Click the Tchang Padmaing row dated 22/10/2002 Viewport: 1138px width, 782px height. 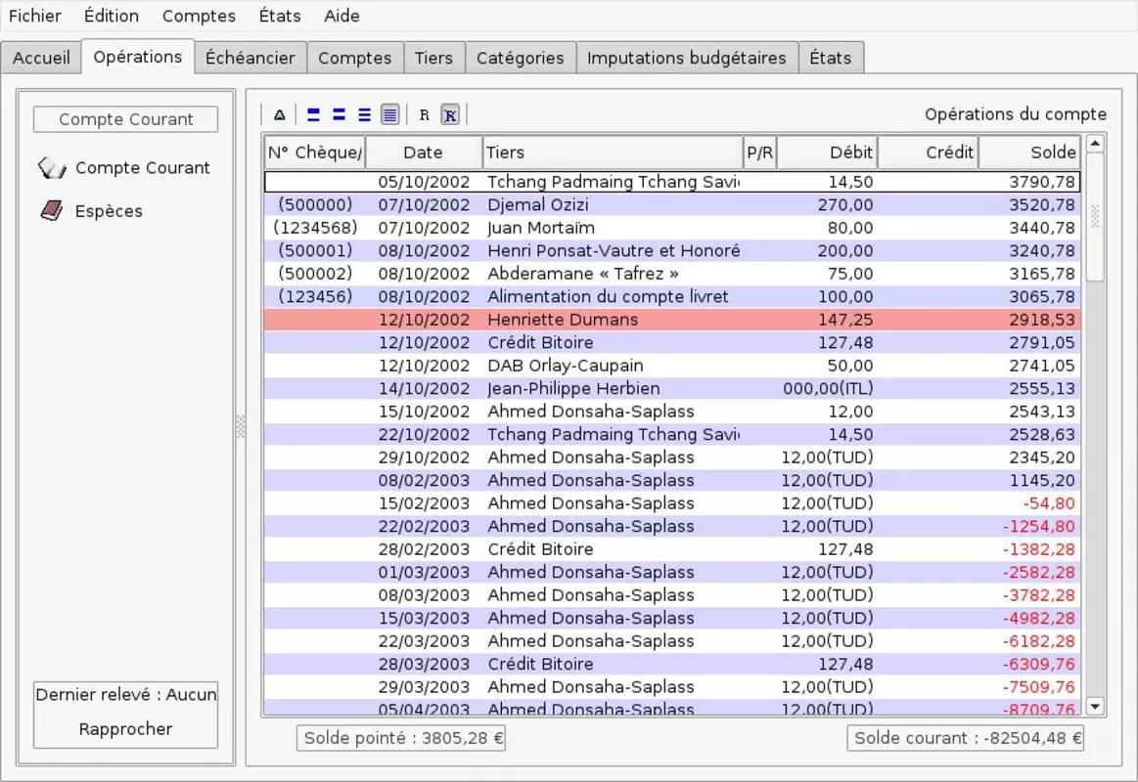pos(672,435)
